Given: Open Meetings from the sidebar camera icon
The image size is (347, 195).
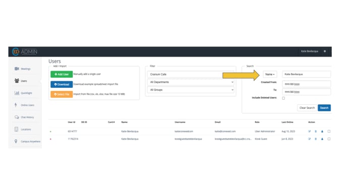Looking at the screenshot, I should point(17,69).
